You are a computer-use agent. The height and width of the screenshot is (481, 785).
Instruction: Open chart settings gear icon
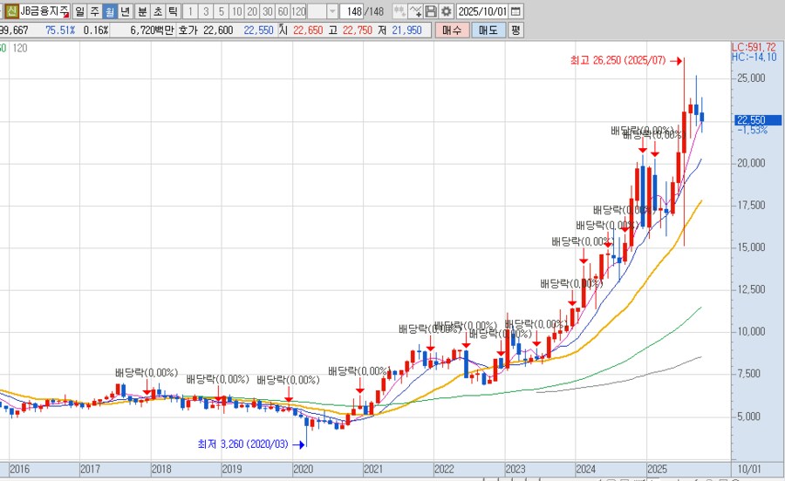446,11
